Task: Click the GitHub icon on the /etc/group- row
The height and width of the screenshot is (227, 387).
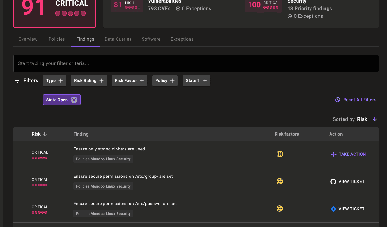Action: (x=333, y=181)
